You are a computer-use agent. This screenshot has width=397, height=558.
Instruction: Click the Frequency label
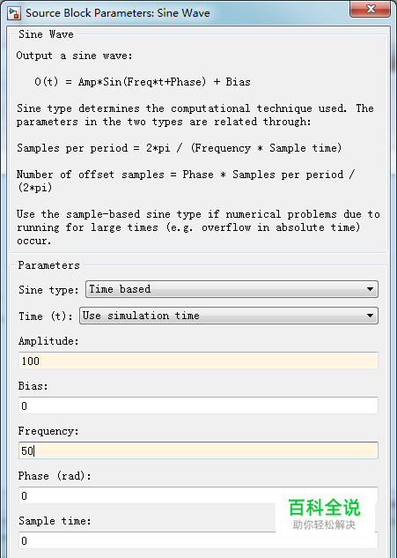tap(48, 431)
